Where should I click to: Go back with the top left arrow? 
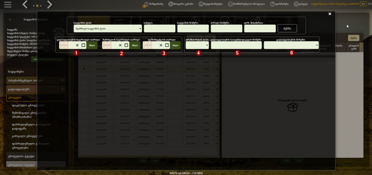[x=25, y=5]
